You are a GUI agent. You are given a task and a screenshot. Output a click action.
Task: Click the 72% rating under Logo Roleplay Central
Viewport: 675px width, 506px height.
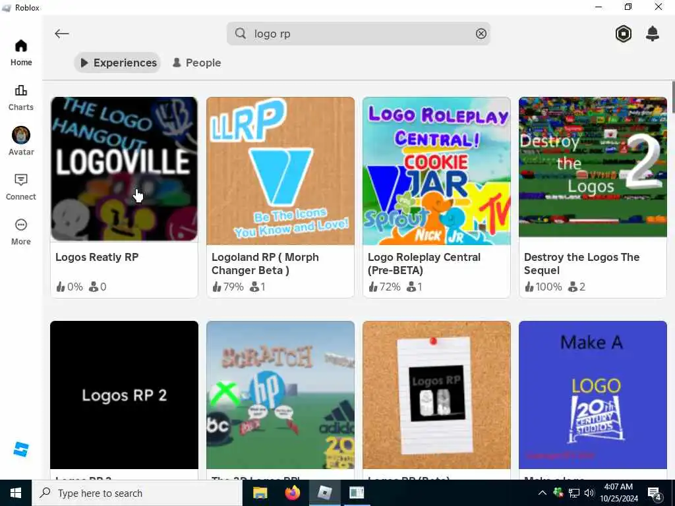coord(384,287)
